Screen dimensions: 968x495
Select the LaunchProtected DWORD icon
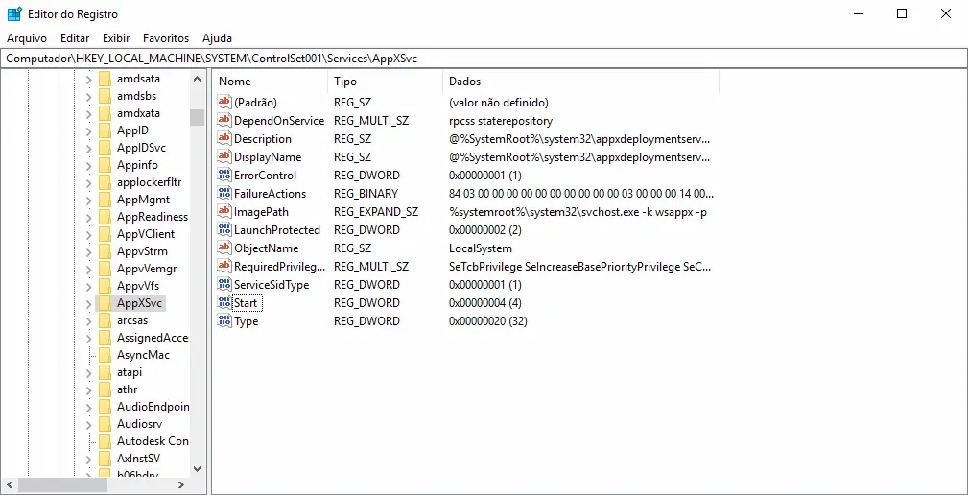(x=224, y=230)
